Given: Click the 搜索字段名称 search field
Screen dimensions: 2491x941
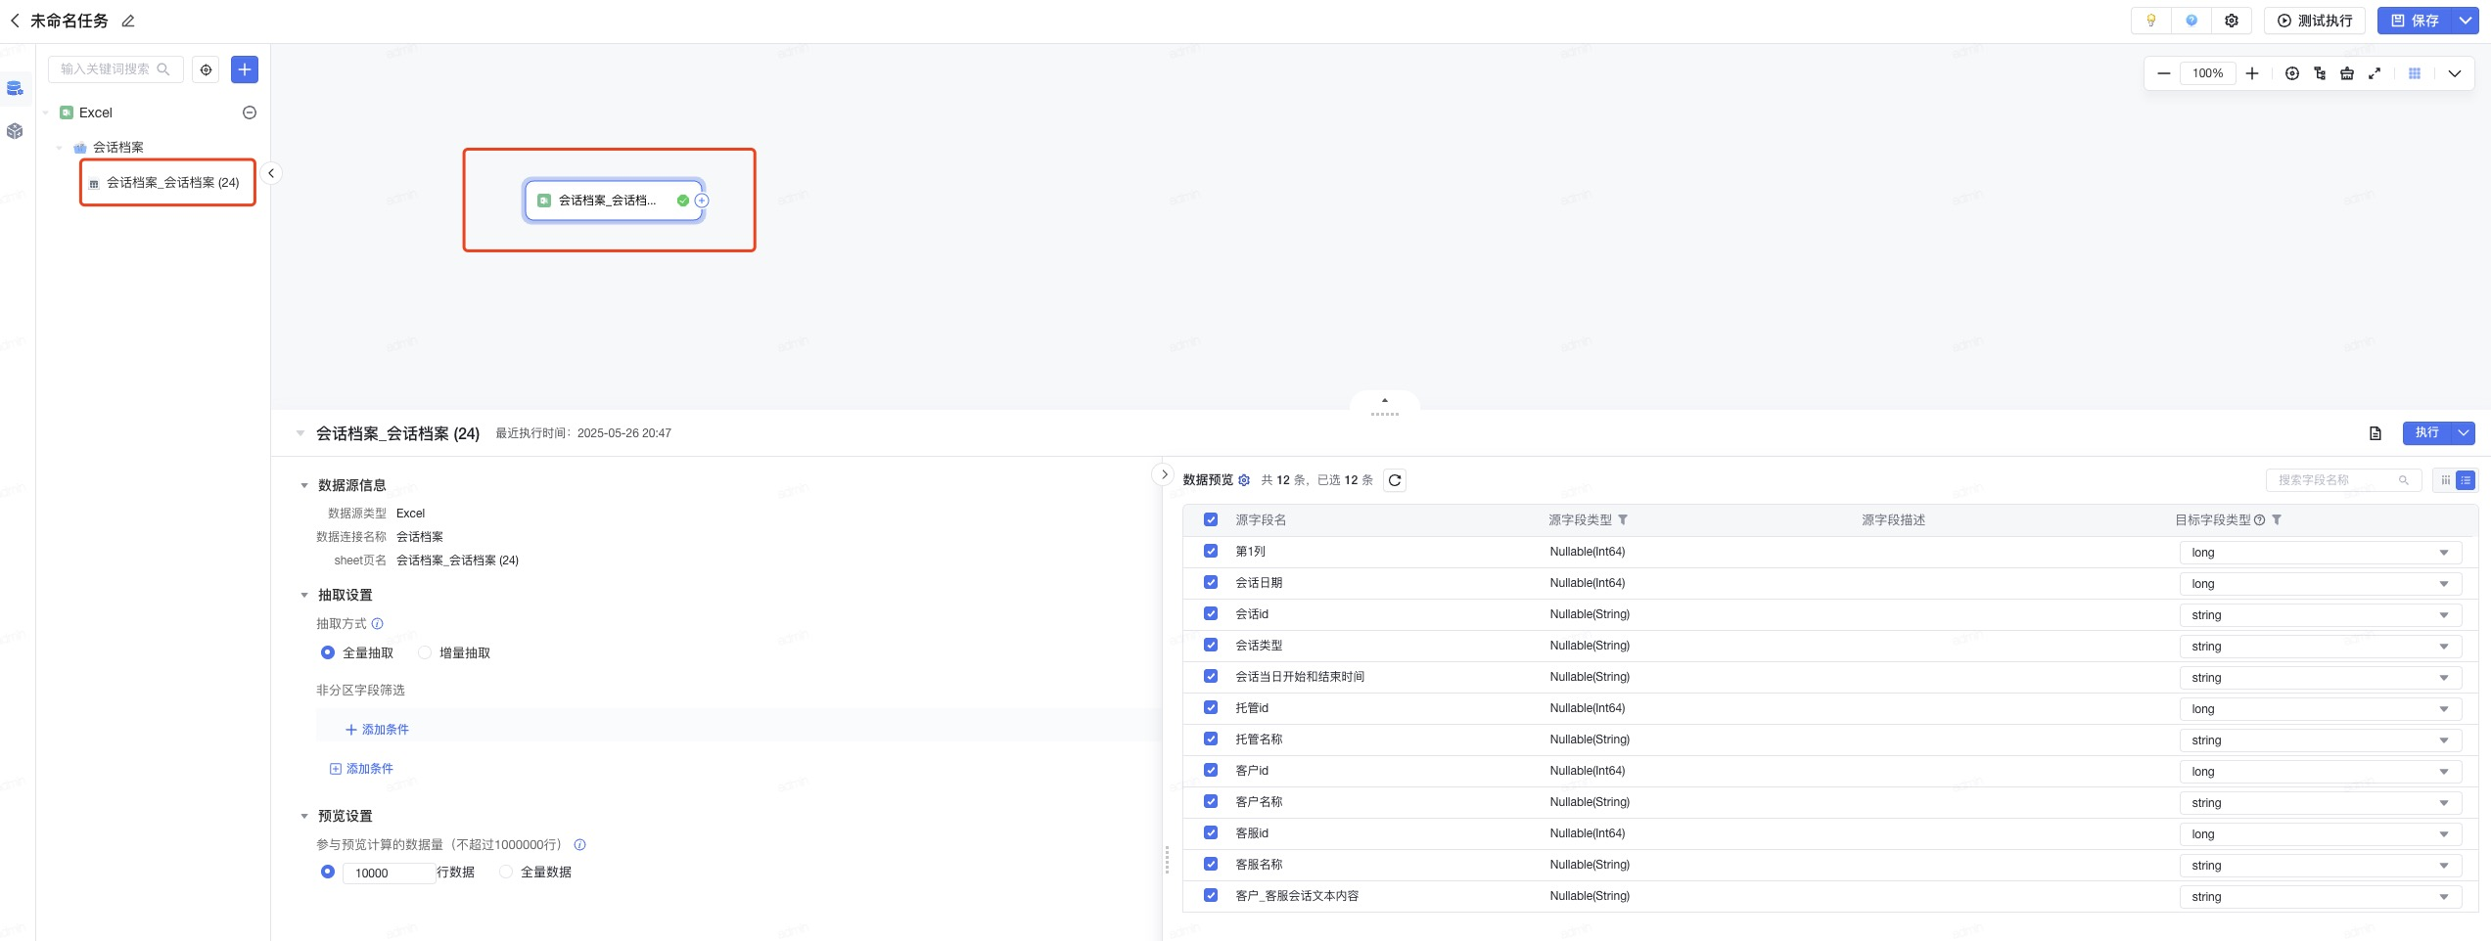Looking at the screenshot, I should coord(2334,480).
